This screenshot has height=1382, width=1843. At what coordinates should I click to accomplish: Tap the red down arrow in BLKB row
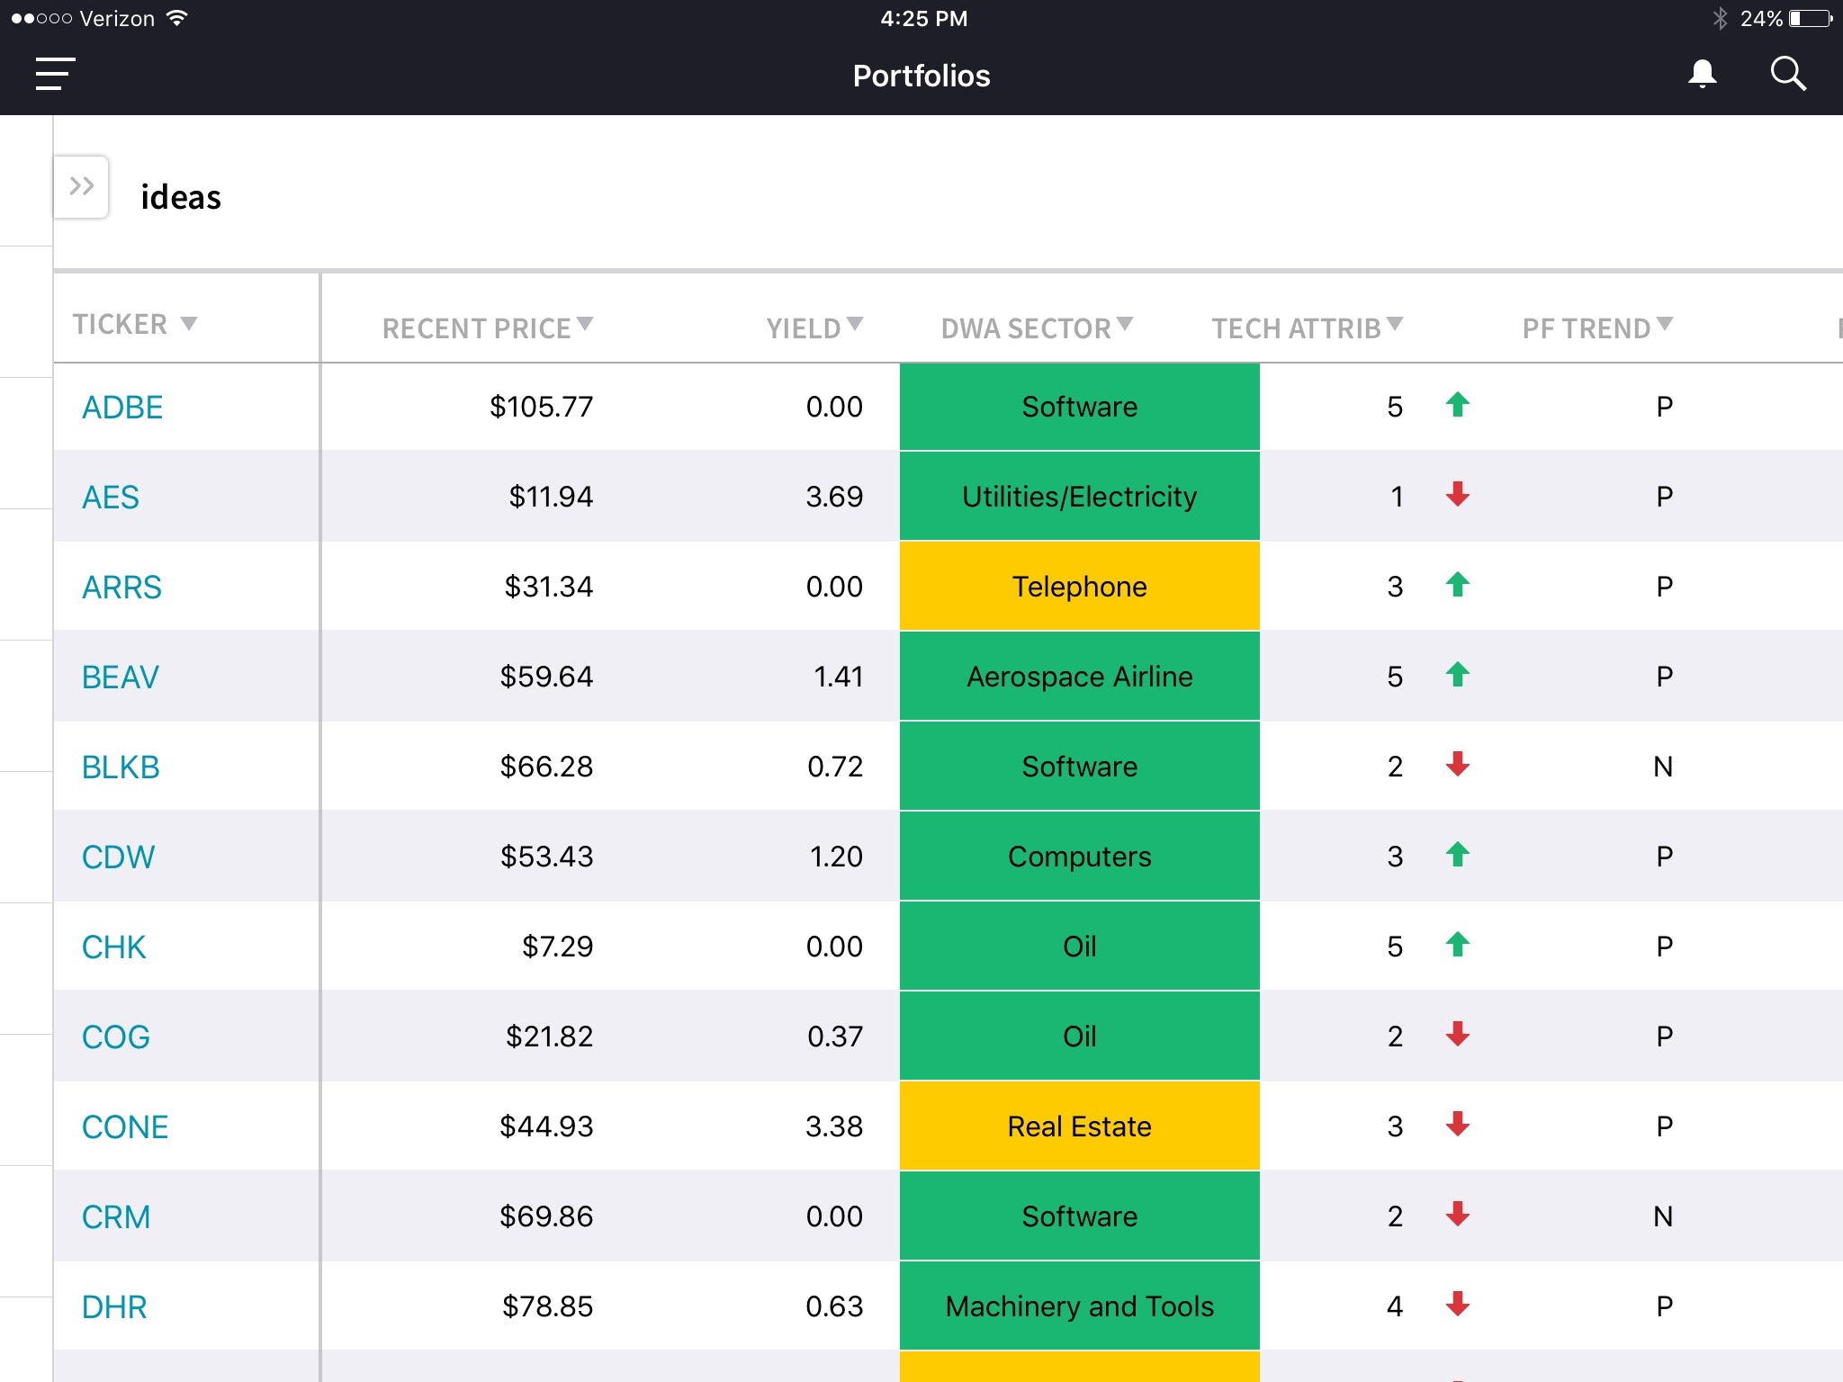coord(1458,764)
